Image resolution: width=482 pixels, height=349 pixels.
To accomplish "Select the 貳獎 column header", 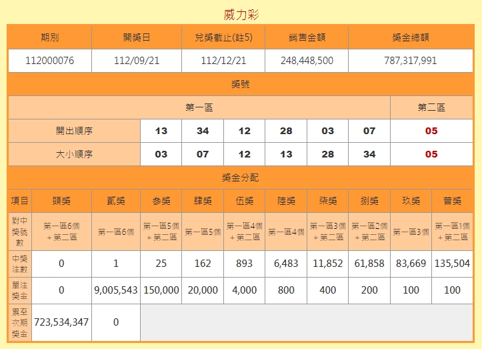I will click(x=116, y=201).
